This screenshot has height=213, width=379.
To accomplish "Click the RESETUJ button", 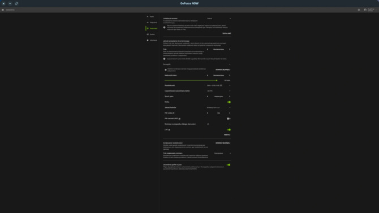I will pos(227,135).
